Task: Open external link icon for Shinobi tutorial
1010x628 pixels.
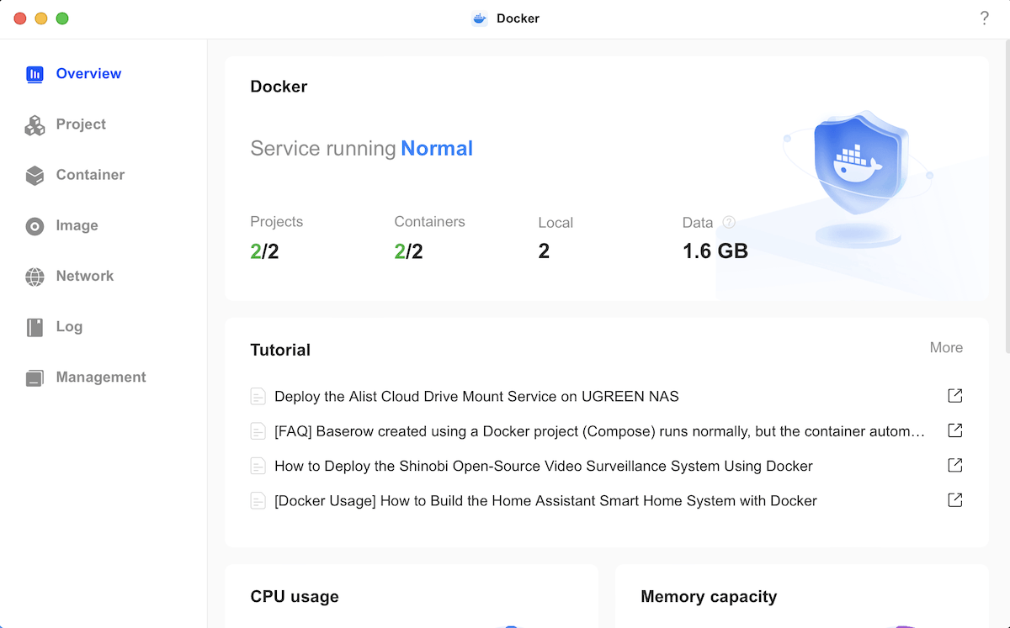Action: pos(954,465)
